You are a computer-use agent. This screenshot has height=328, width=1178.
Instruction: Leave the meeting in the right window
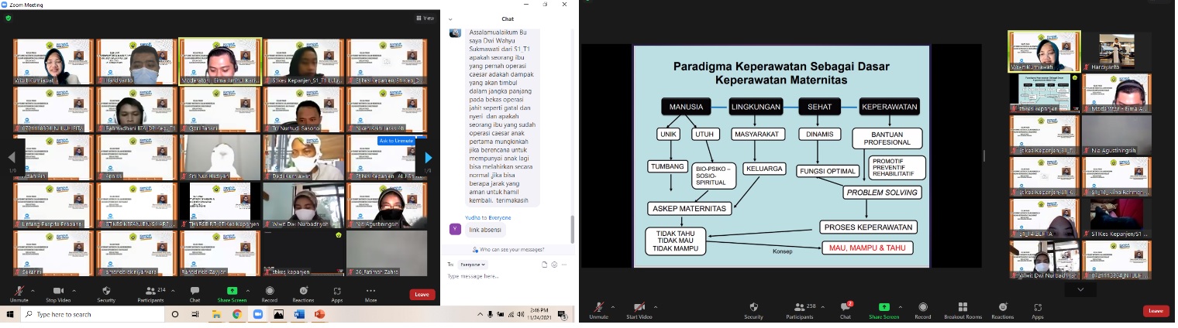pos(1156,311)
